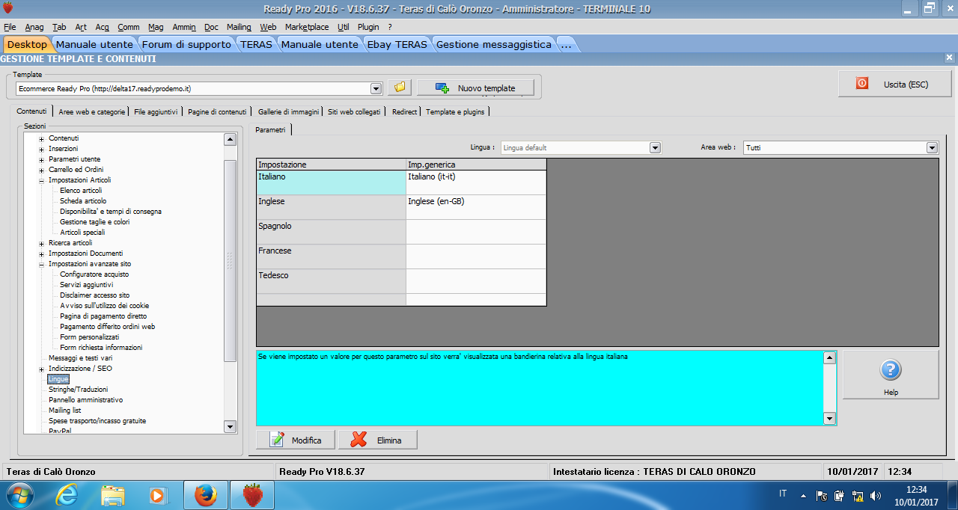Screen dimensions: 958x510
Task: Click the Modifica button
Action: click(x=296, y=440)
